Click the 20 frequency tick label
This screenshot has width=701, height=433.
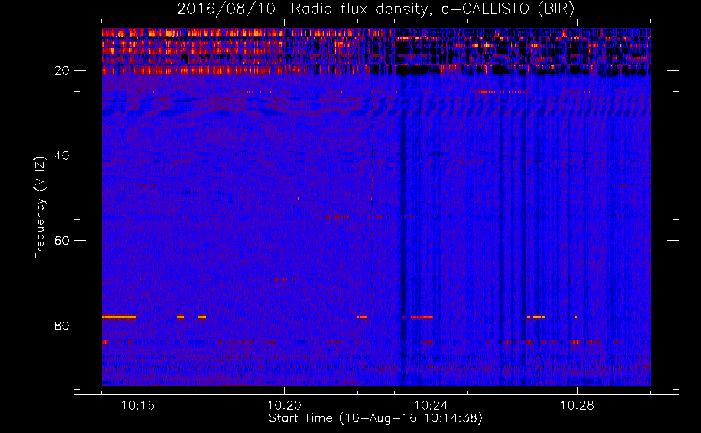[62, 71]
